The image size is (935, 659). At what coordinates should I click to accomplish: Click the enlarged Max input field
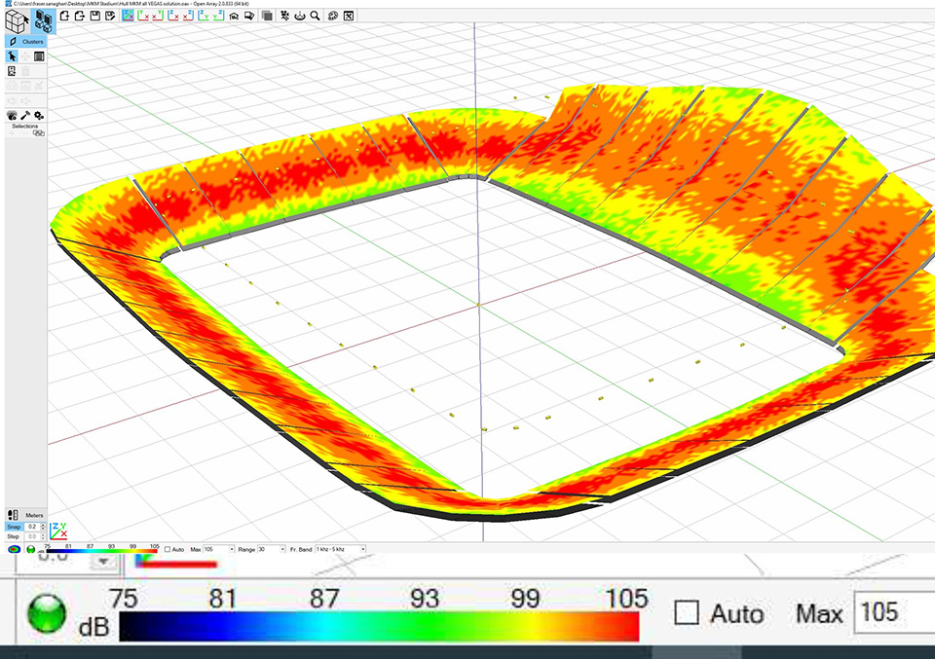(893, 613)
